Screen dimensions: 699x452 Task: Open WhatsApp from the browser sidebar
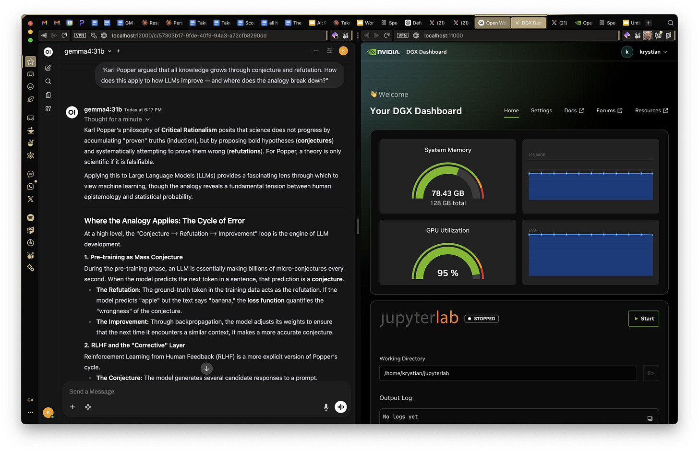(x=31, y=187)
